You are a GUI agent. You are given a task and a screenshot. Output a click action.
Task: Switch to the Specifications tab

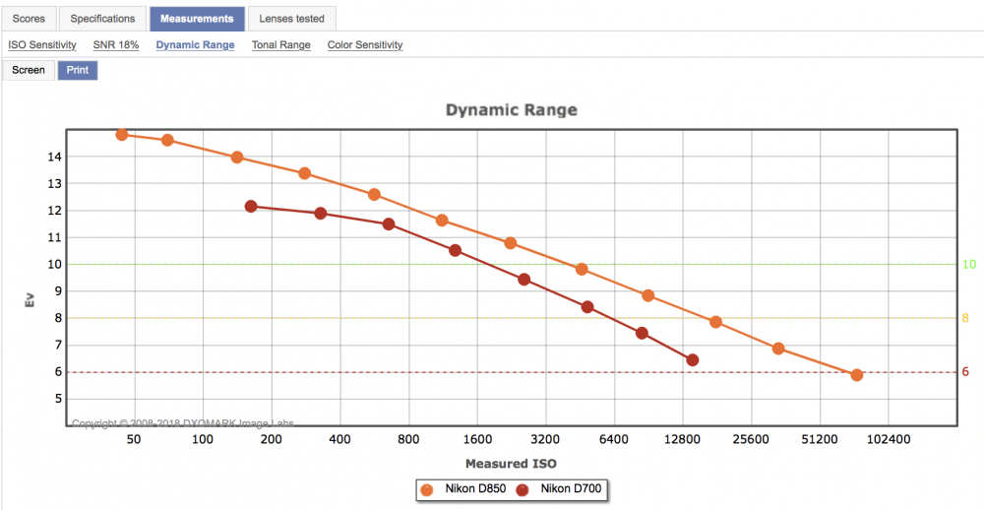tap(102, 18)
